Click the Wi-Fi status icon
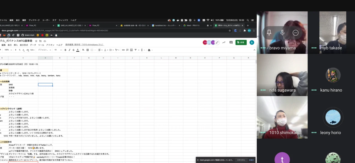 [x=208, y=20]
